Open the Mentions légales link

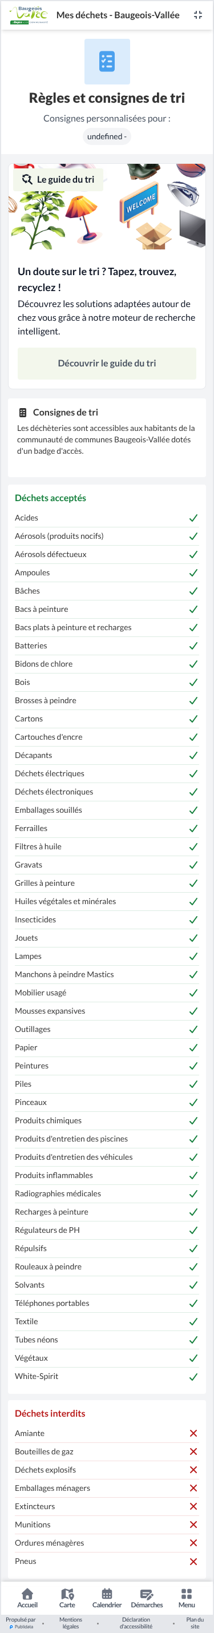(71, 1623)
